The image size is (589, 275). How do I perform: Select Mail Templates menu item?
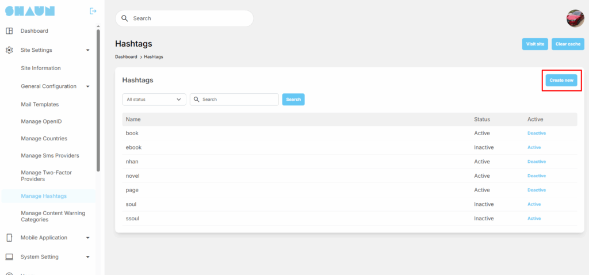click(x=40, y=105)
